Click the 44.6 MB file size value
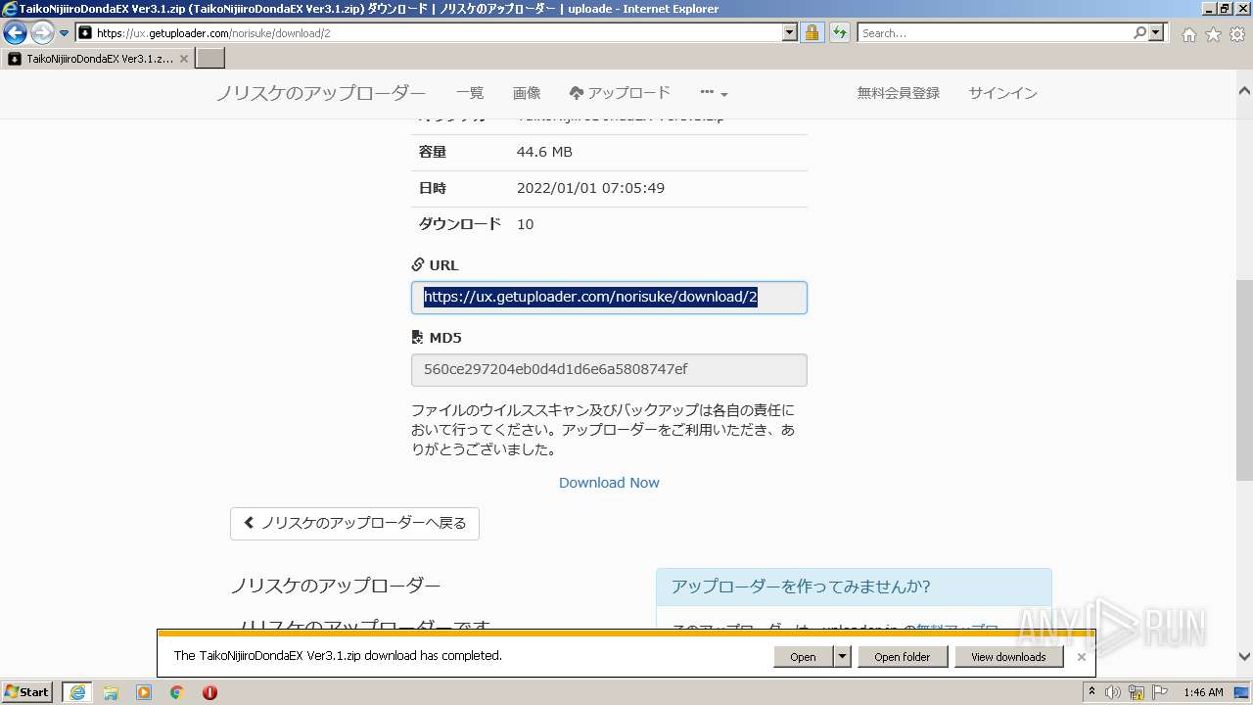 pyautogui.click(x=544, y=152)
